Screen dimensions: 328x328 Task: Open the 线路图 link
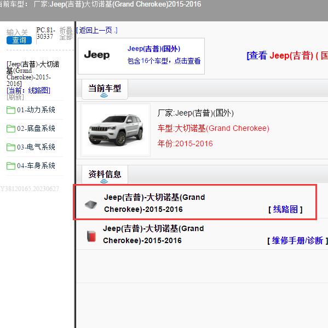click(x=285, y=209)
